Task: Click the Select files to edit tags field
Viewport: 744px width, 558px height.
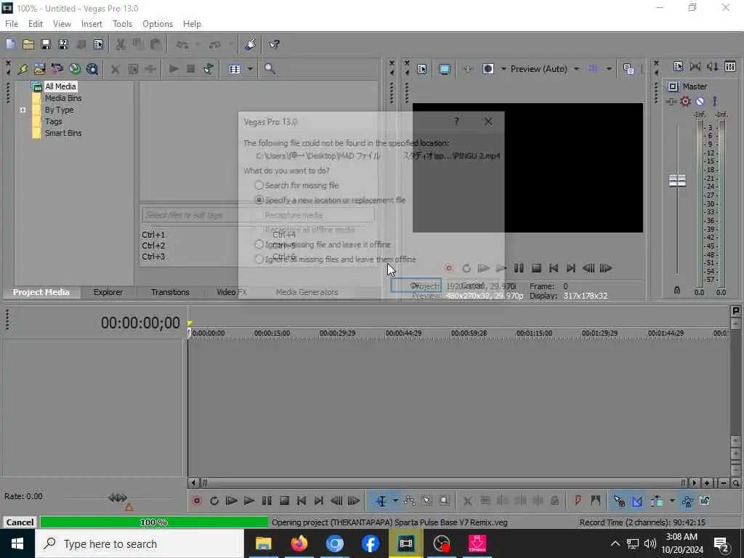Action: coord(258,215)
